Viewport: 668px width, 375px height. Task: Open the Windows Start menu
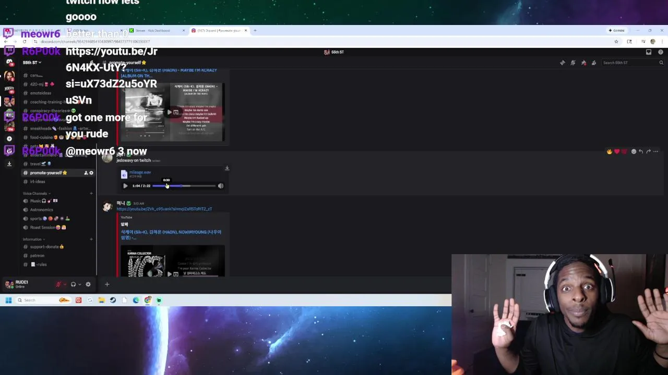[x=8, y=301]
